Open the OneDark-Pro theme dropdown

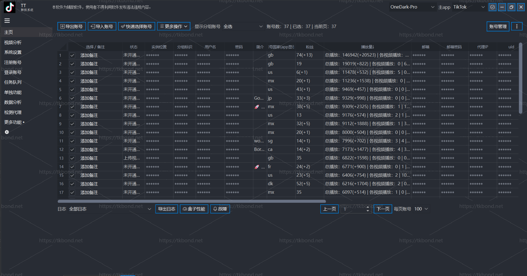pos(412,7)
